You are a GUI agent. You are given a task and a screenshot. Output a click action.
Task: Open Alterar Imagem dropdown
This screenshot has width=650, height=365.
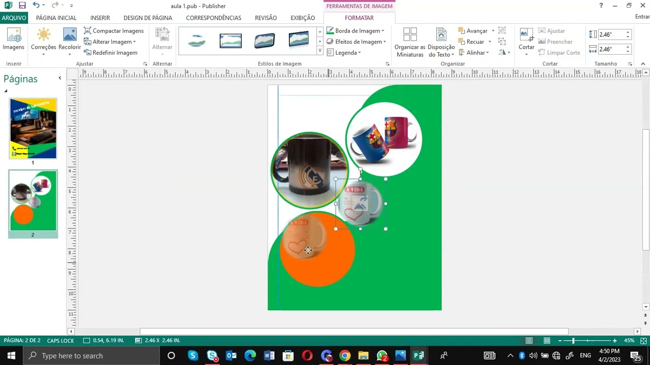tap(110, 42)
